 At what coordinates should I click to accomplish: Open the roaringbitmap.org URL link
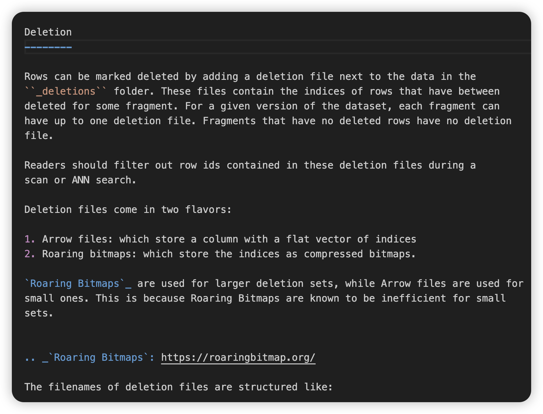click(x=238, y=357)
